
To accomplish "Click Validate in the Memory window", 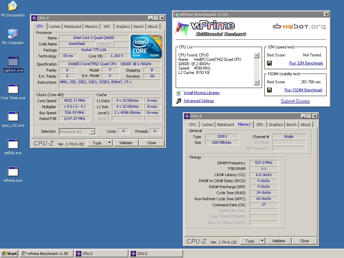I will tap(278, 241).
